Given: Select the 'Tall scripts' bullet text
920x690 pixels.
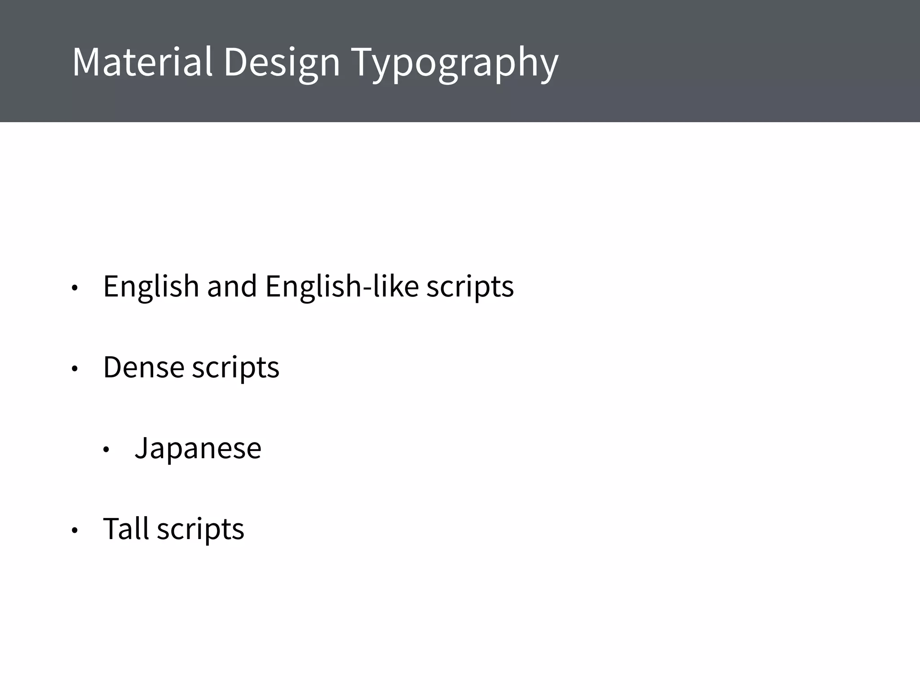Looking at the screenshot, I should (x=173, y=529).
